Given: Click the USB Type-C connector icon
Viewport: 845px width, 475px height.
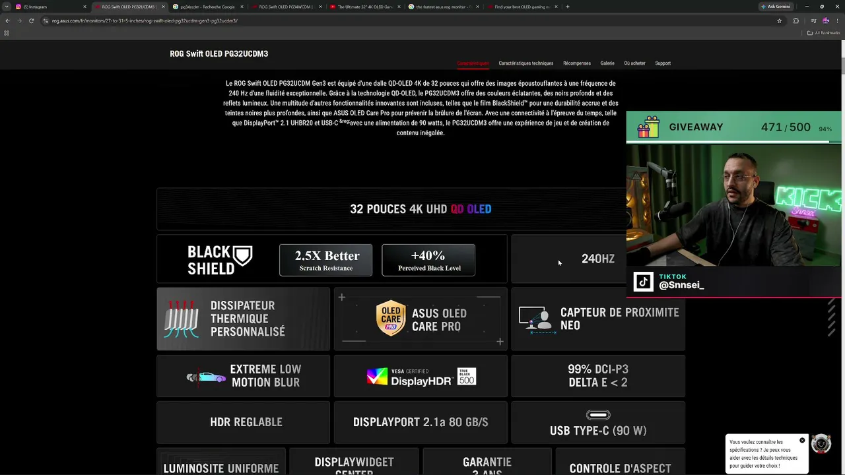Looking at the screenshot, I should click(598, 415).
